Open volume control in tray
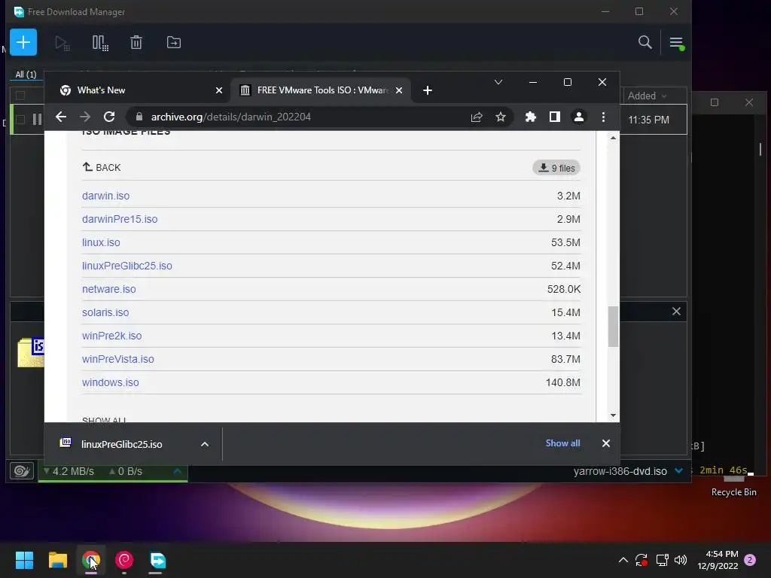 pyautogui.click(x=680, y=560)
